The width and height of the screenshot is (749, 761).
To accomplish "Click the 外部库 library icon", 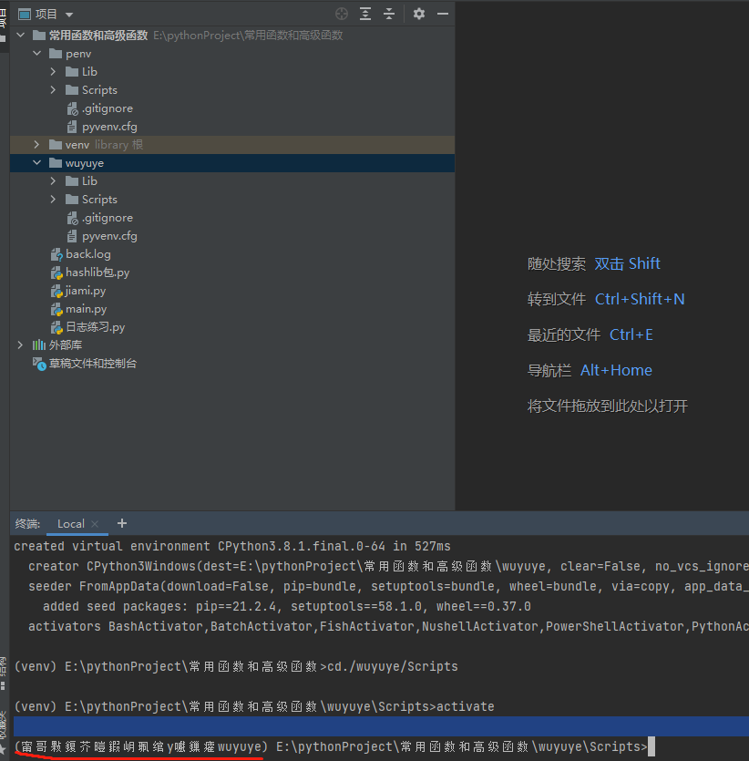I will coord(39,345).
